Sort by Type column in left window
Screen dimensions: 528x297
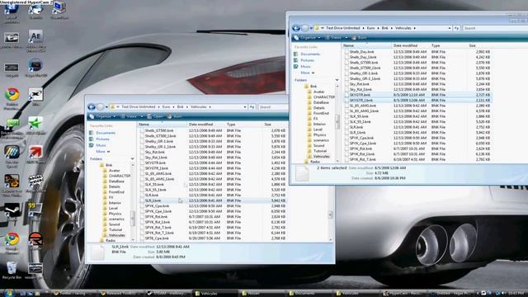pyautogui.click(x=244, y=125)
